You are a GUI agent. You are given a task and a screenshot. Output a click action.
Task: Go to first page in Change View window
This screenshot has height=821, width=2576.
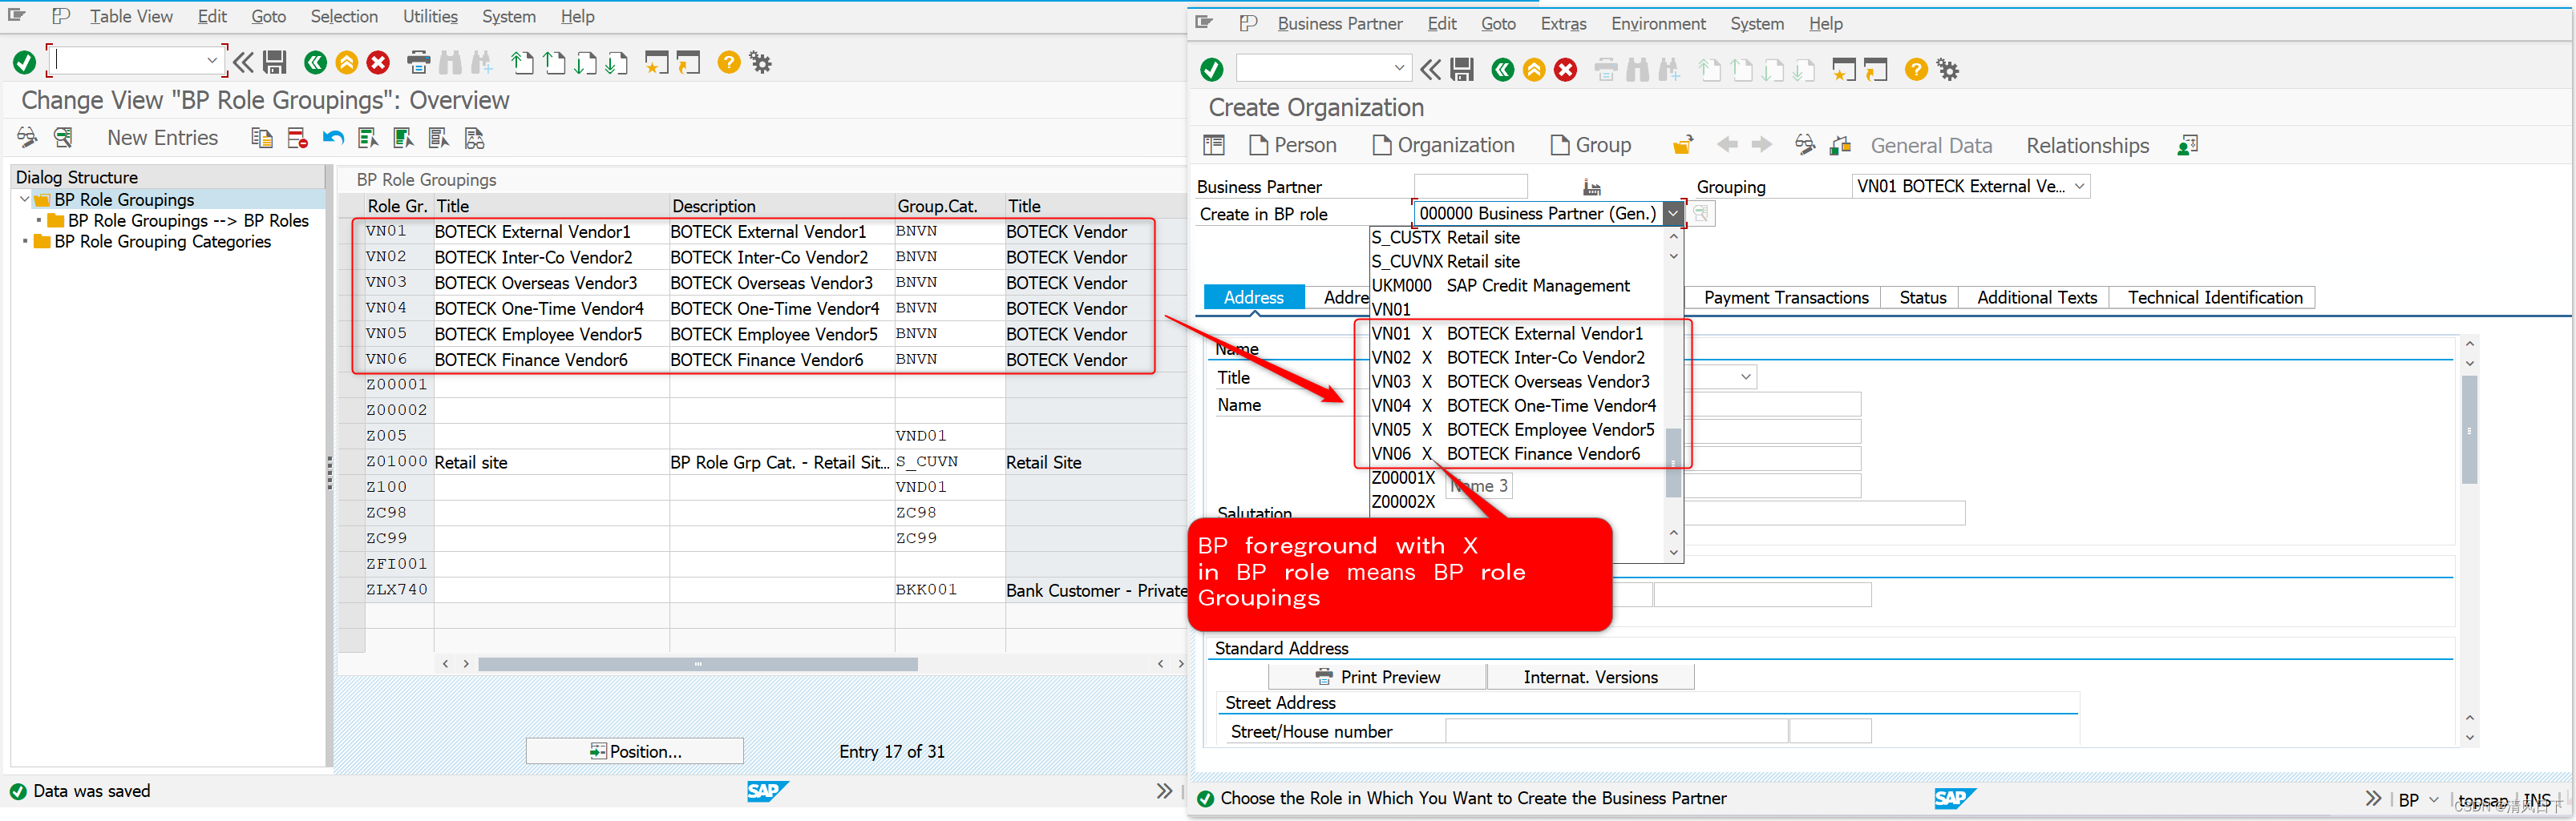point(522,63)
